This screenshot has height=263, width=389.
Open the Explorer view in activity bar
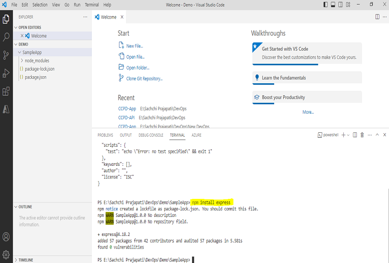6,19
